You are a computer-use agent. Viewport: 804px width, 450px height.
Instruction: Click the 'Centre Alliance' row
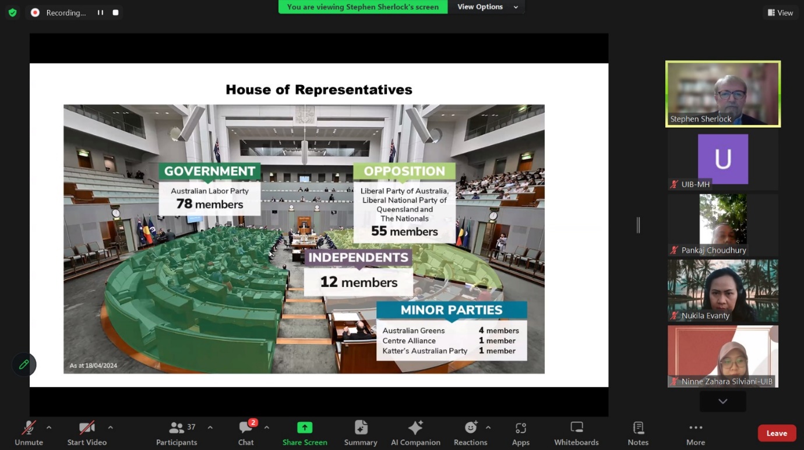449,341
